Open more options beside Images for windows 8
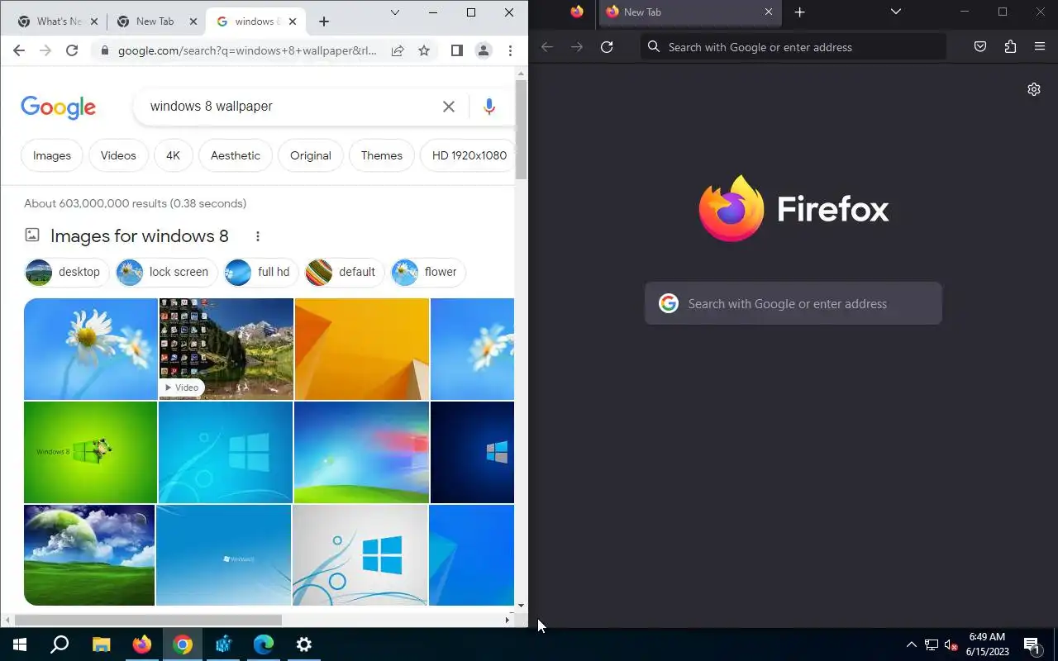 pos(258,236)
